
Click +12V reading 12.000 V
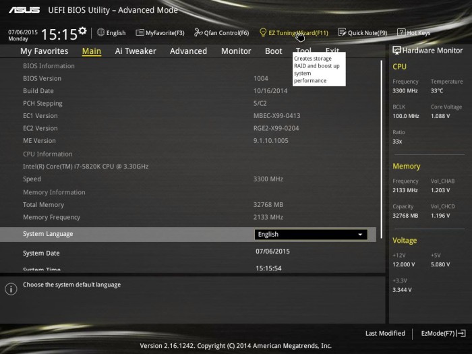[x=404, y=264]
